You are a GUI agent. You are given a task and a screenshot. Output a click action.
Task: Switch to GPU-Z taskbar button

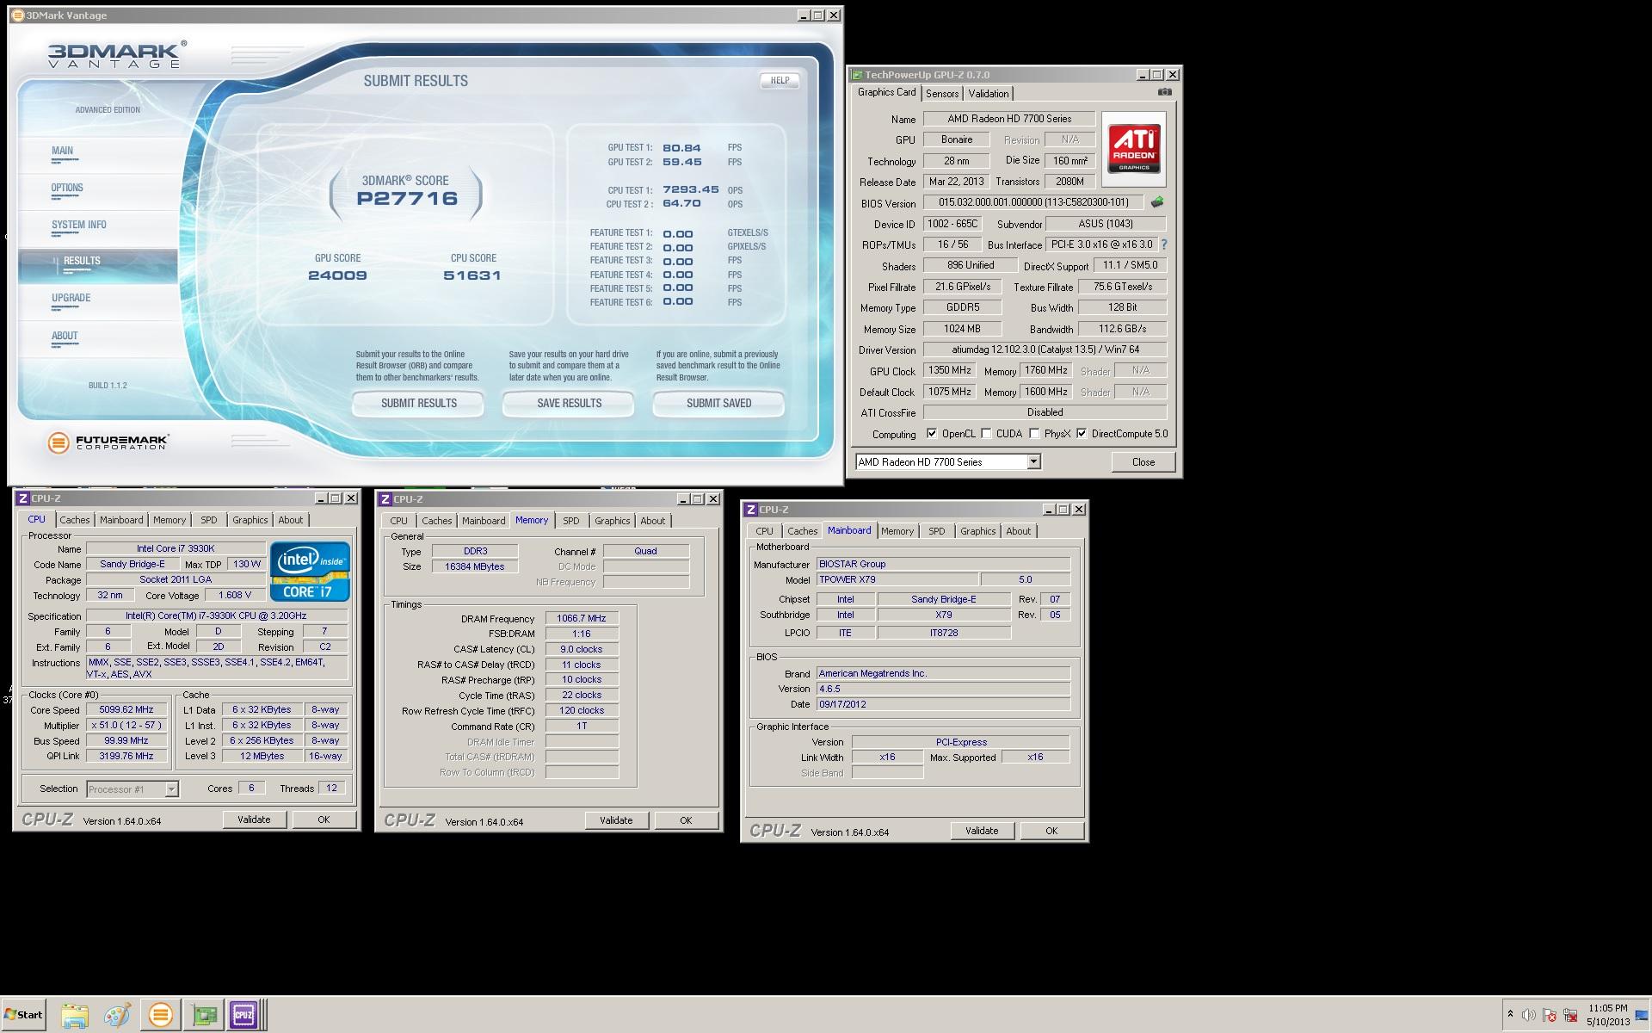pyautogui.click(x=205, y=1015)
